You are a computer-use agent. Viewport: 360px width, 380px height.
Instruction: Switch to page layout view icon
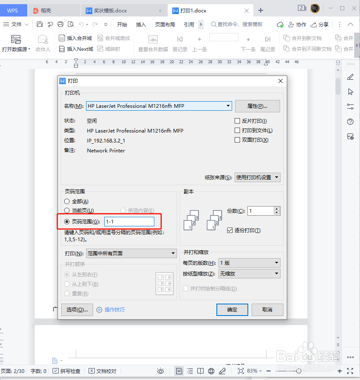pyautogui.click(x=179, y=371)
